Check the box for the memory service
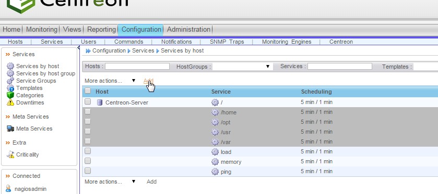The width and height of the screenshot is (438, 194). 88,161
